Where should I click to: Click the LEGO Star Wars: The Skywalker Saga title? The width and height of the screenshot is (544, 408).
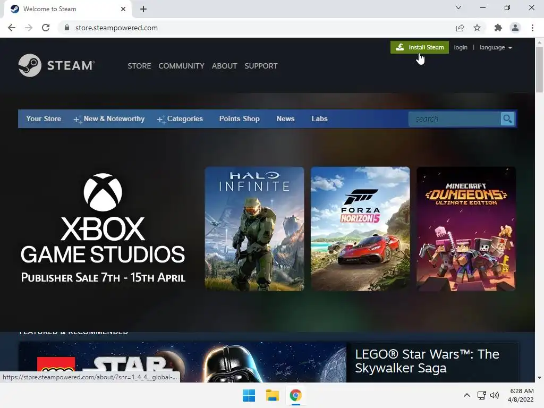[x=427, y=361]
